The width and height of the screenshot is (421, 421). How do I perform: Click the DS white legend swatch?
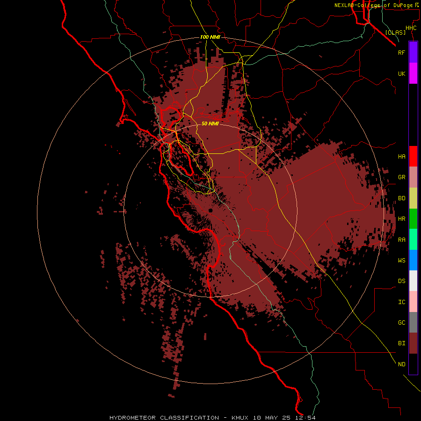[x=413, y=281]
